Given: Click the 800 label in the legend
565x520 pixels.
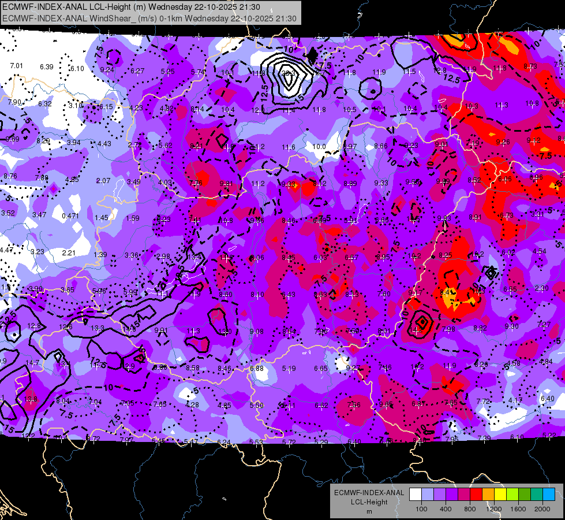Looking at the screenshot, I should tap(470, 509).
